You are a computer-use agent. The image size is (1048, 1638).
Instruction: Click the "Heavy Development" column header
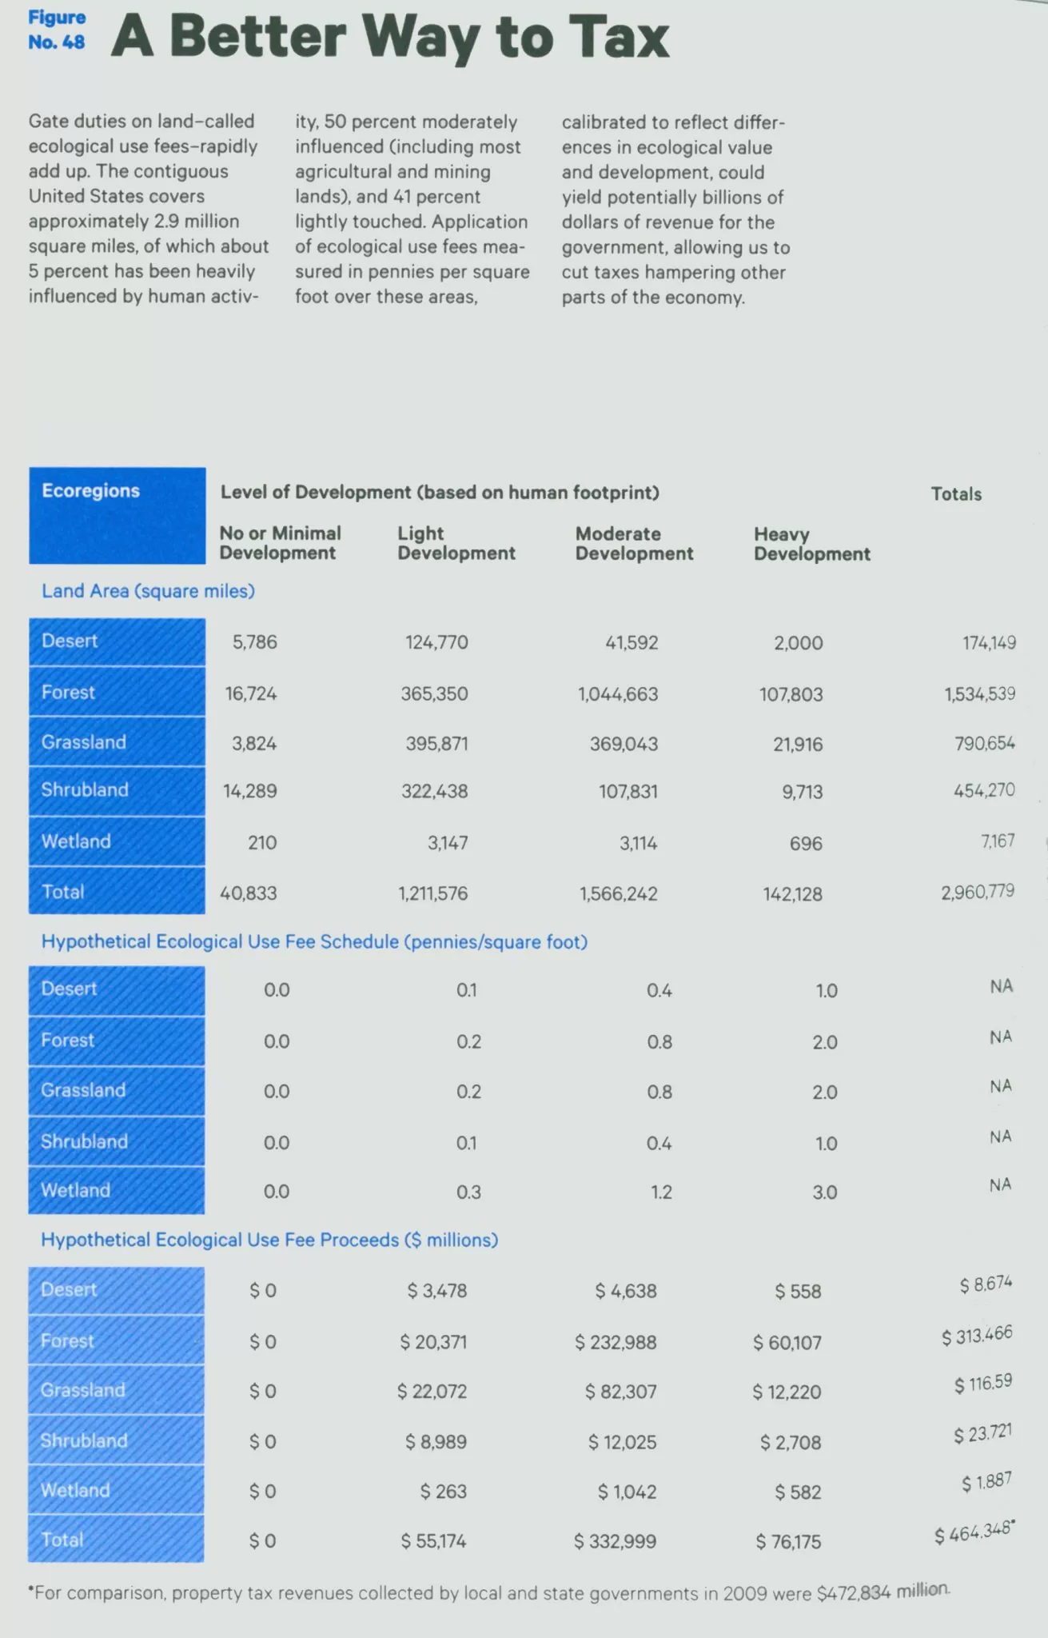tap(811, 544)
